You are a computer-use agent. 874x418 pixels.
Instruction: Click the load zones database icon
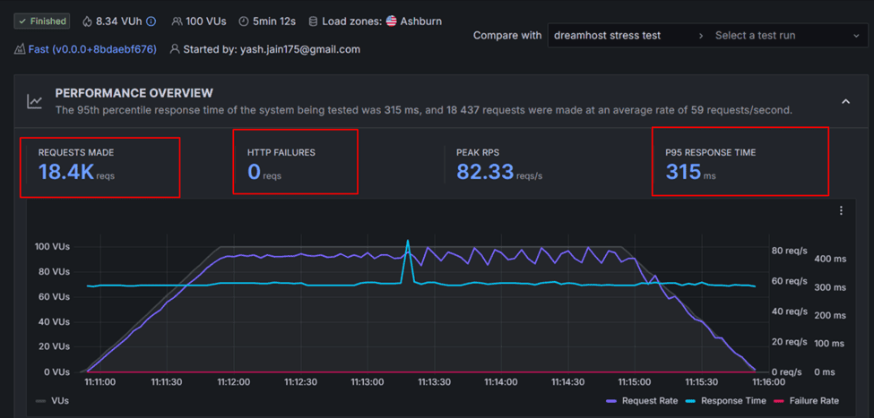(313, 21)
